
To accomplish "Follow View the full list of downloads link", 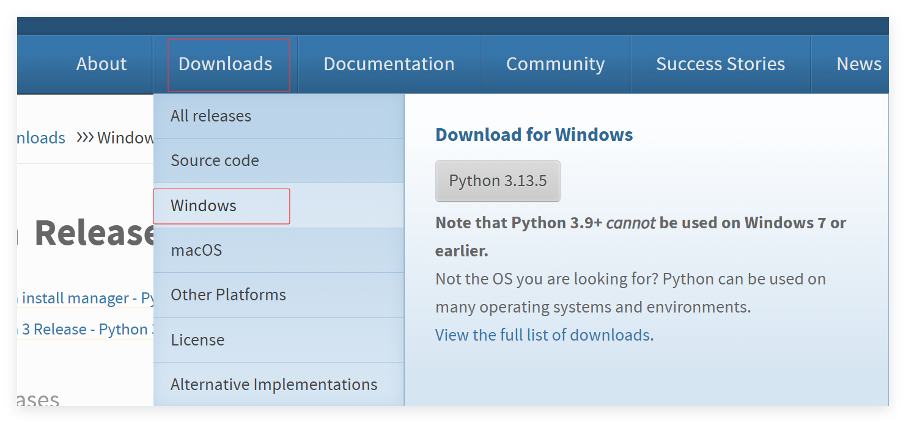I will click(x=542, y=335).
